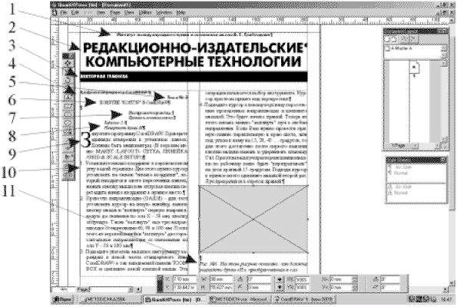This screenshot has height=307, width=457.
Task: Click the system tray clock showing 16:47
Action: (x=447, y=299)
